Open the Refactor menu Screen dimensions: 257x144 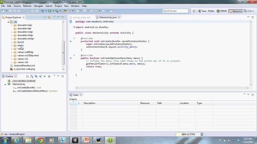click(x=27, y=6)
